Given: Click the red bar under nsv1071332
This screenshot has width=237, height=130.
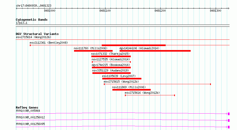Looking at the screenshot, I should coord(111,56).
